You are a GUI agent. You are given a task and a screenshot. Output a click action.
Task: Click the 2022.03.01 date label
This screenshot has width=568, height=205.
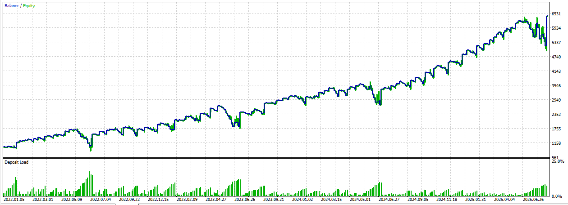[x=43, y=199]
